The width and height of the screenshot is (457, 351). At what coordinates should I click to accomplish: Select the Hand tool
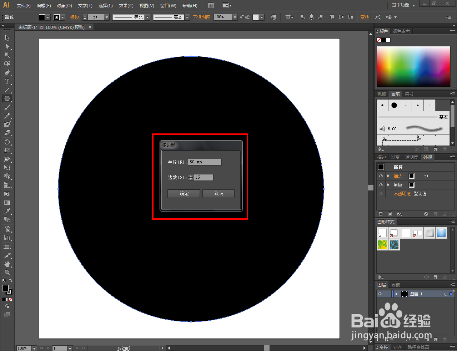7,264
